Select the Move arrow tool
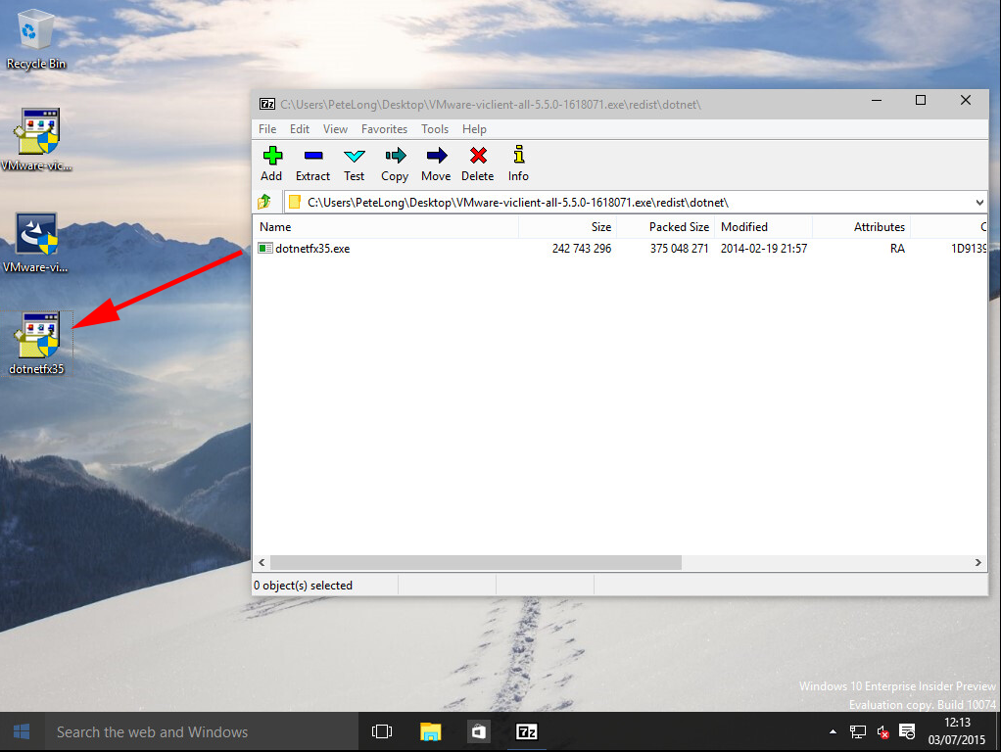 437,155
